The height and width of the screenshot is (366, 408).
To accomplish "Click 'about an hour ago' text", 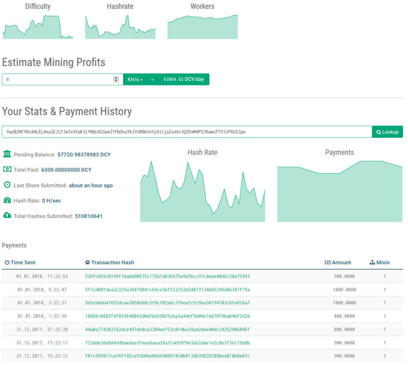I will pos(91,186).
